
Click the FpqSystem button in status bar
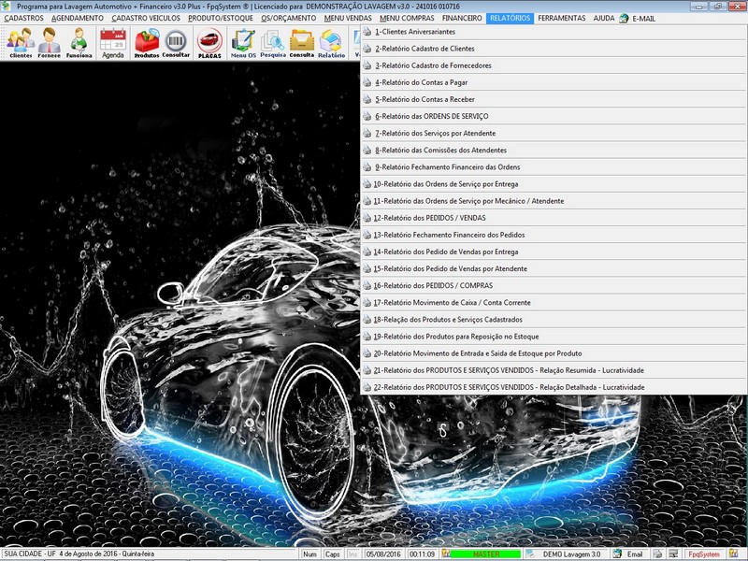tap(703, 554)
